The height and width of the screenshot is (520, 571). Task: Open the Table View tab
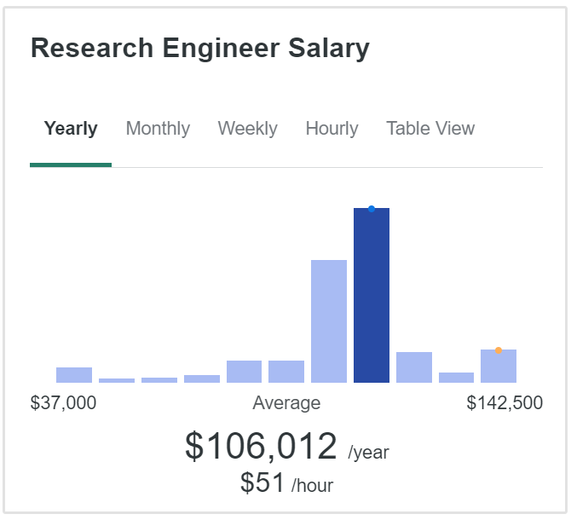430,129
